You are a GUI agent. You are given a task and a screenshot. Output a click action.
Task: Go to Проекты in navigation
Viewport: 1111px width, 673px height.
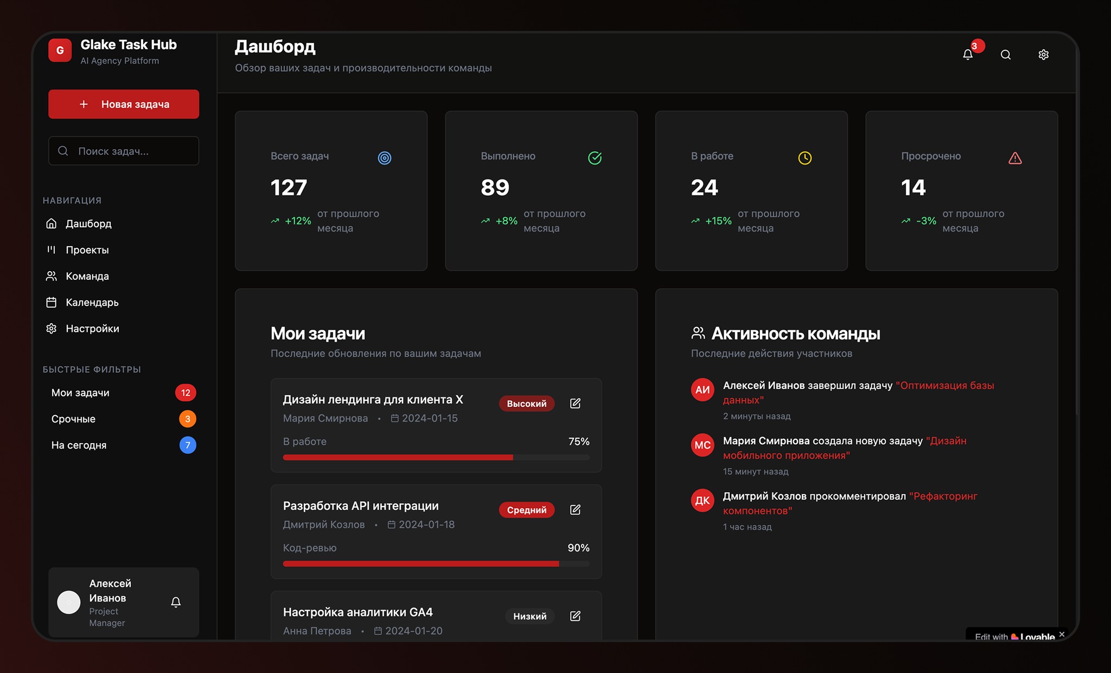[x=87, y=250]
